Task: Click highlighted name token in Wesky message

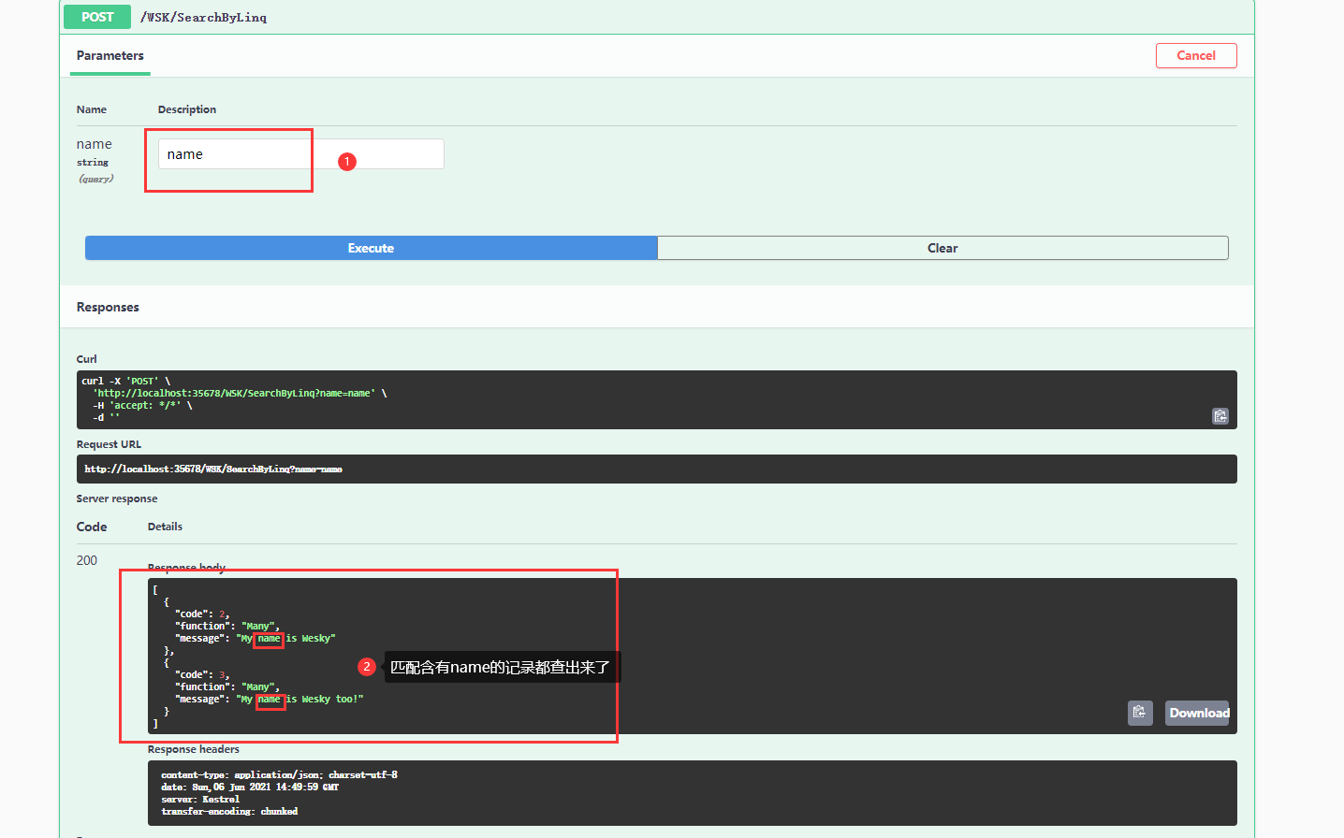Action: [268, 639]
